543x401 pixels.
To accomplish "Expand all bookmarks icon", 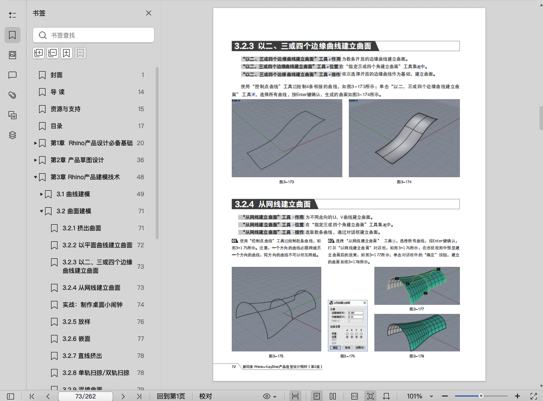I will tap(39, 53).
